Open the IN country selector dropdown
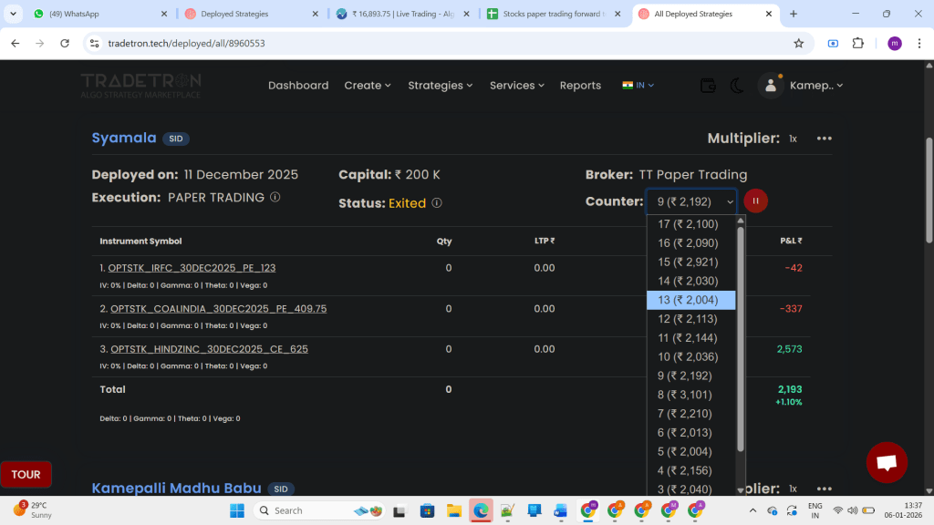 (638, 86)
